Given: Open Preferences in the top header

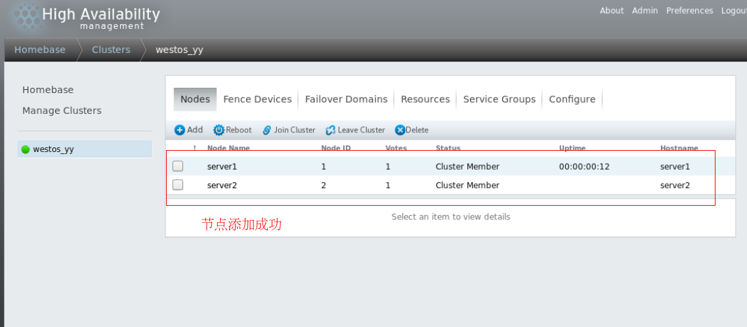Looking at the screenshot, I should [x=690, y=10].
